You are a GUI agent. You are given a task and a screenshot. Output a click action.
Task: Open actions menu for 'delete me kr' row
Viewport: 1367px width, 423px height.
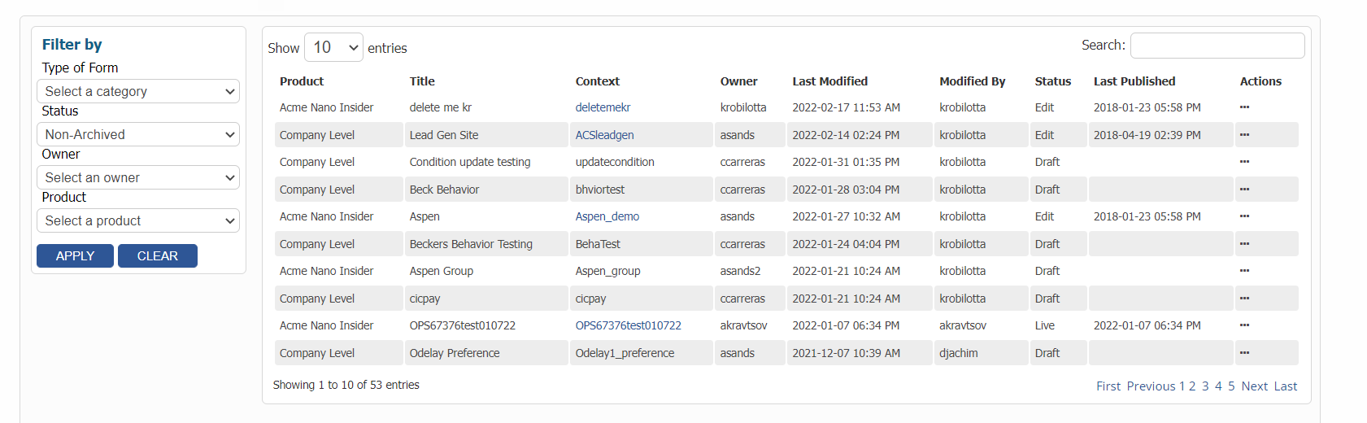[x=1244, y=107]
